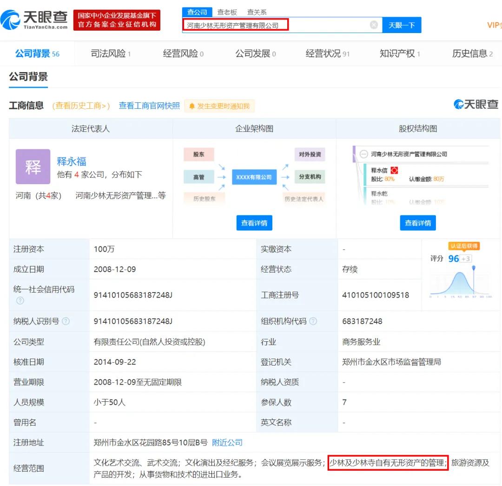This screenshot has width=502, height=486.
Task: Click the purple 释 avatar of the legal representative
Action: click(33, 166)
